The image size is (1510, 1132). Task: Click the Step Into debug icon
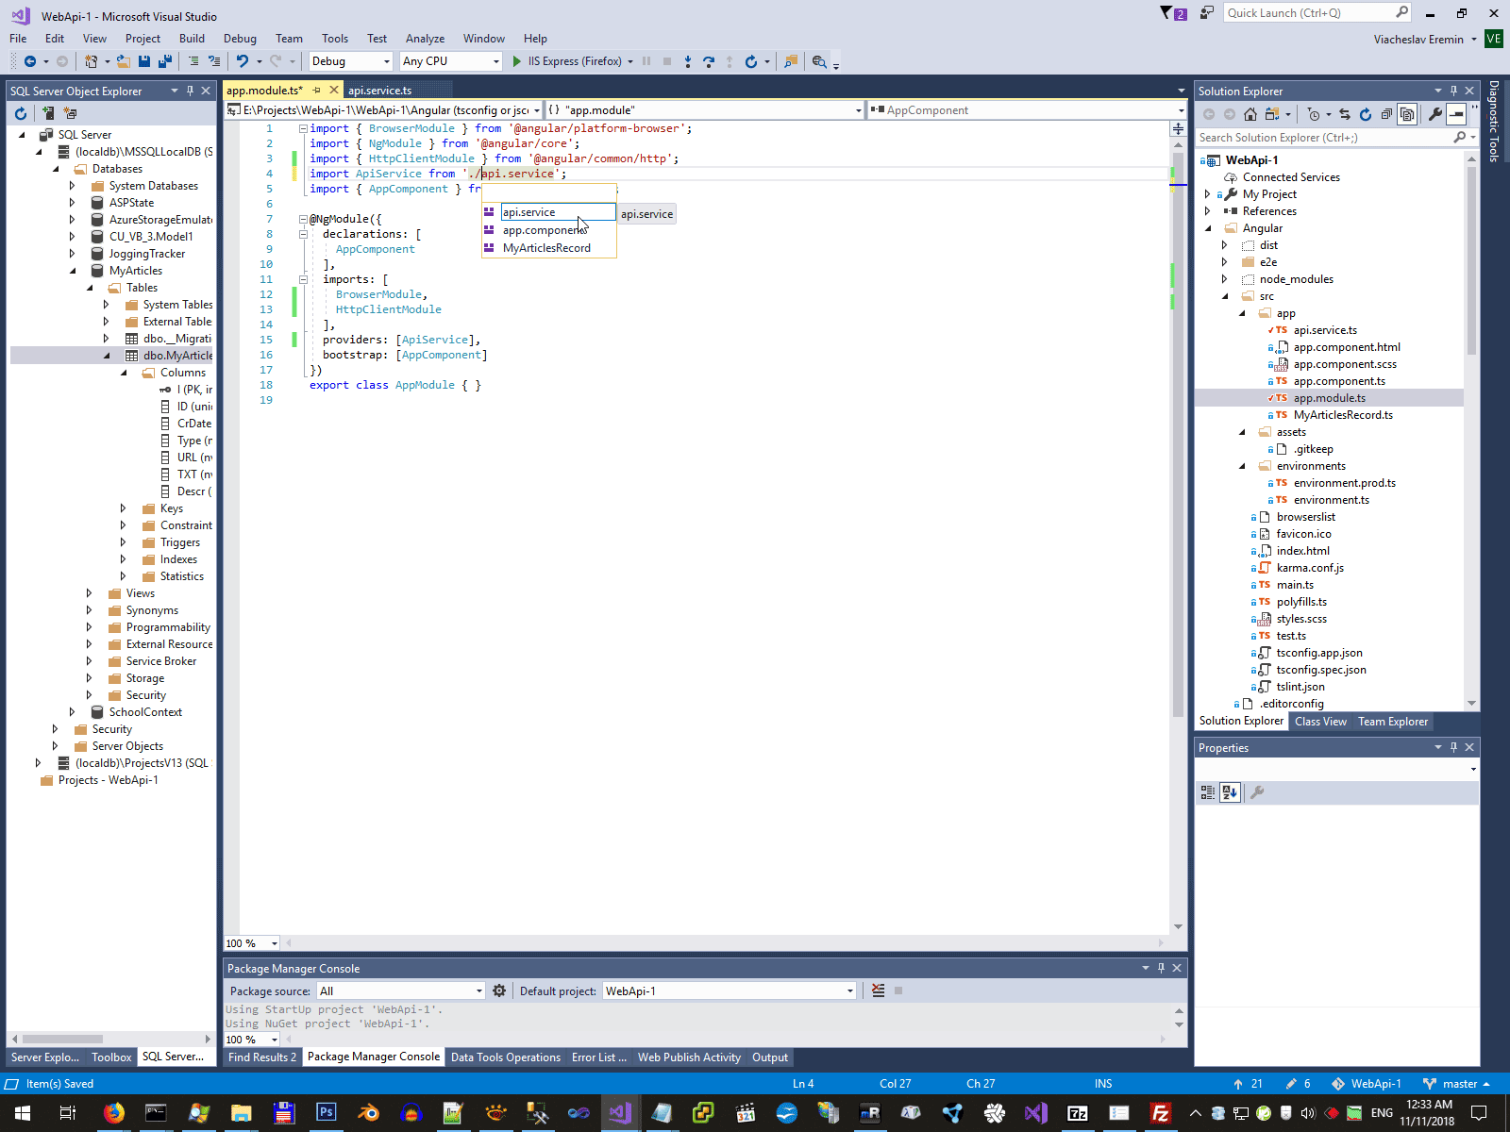pos(688,61)
